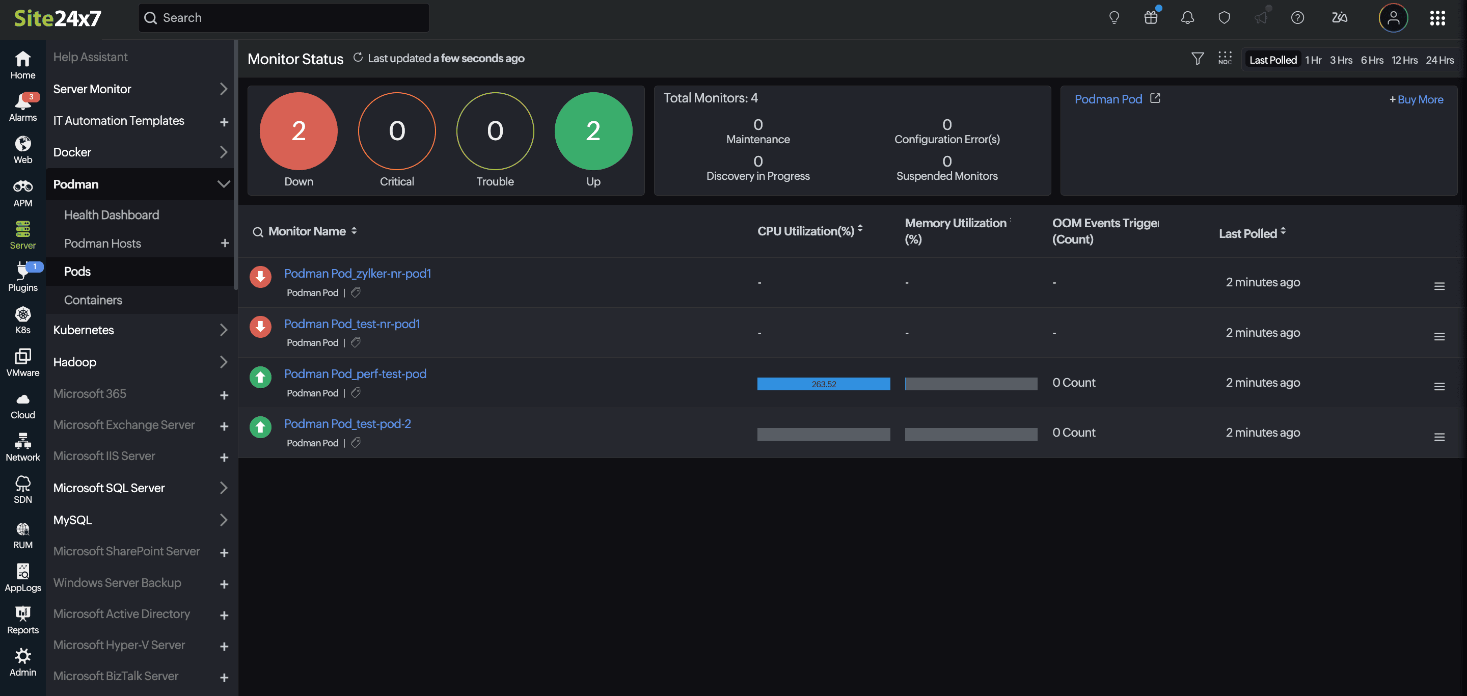Screen dimensions: 1467x696
Task: Expand the Kubernetes menu
Action: 223,330
